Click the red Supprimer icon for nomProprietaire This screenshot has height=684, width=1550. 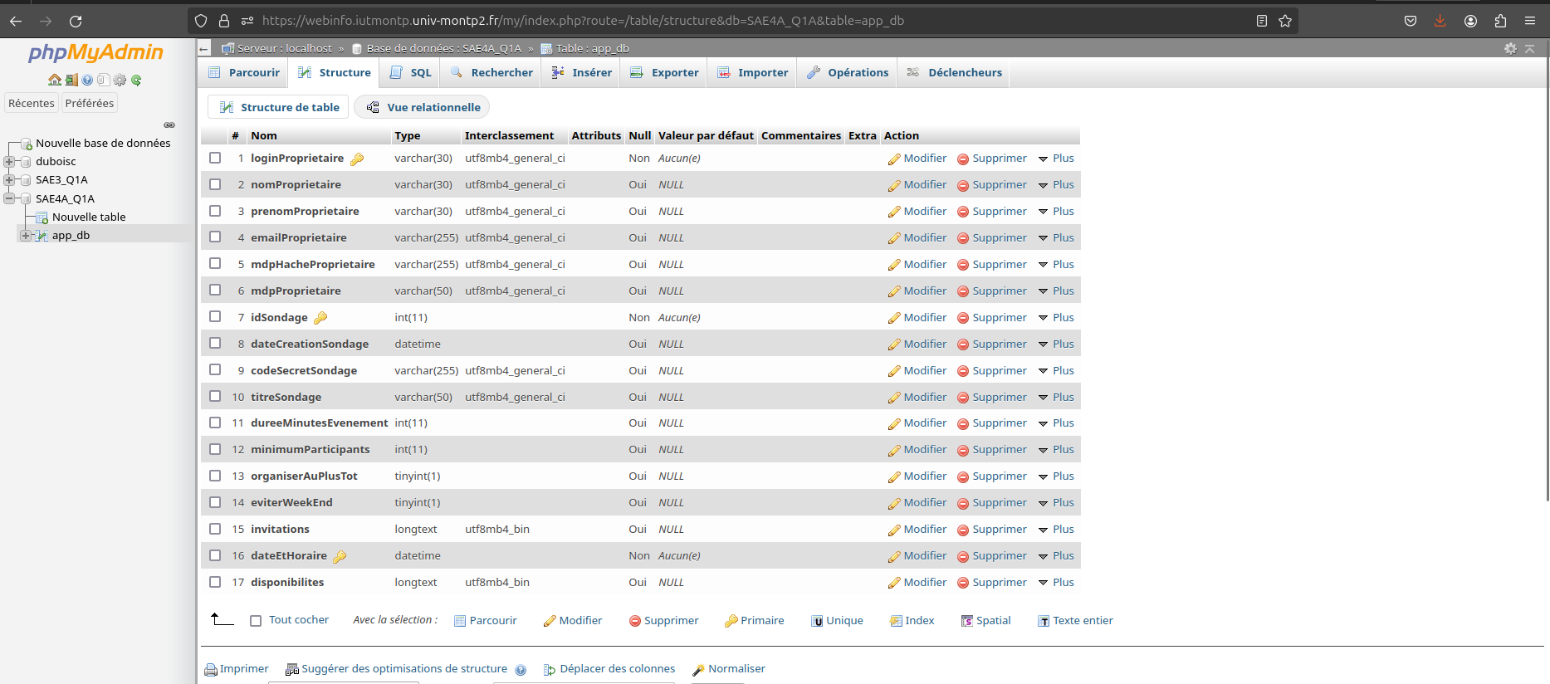point(963,185)
